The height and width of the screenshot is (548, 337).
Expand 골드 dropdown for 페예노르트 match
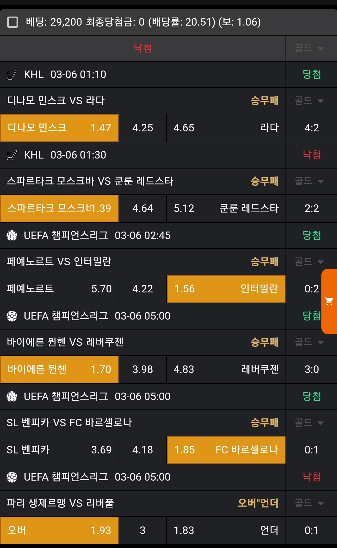(x=309, y=262)
